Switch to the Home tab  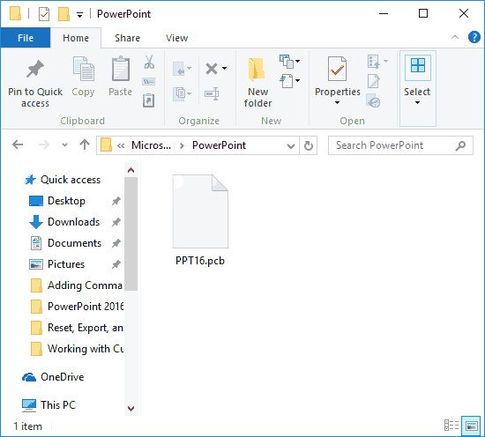coord(76,38)
